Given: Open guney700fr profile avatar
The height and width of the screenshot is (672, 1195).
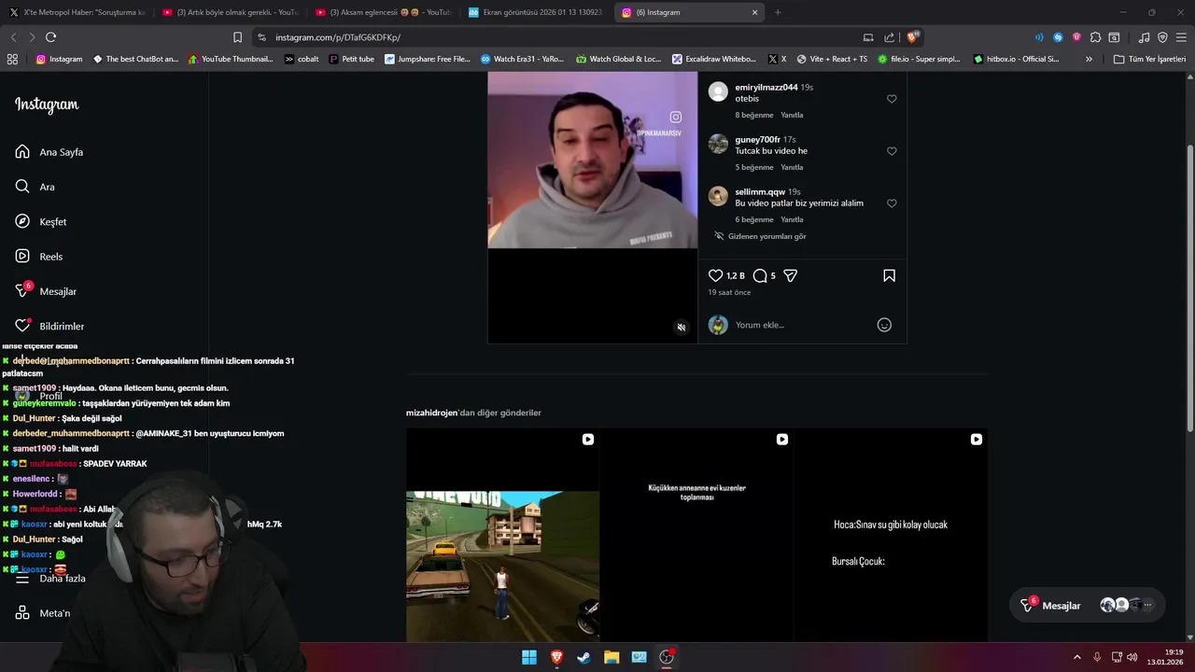Looking at the screenshot, I should coord(718,144).
